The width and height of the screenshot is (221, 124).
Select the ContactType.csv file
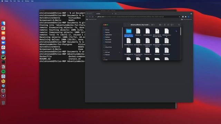coord(166,42)
